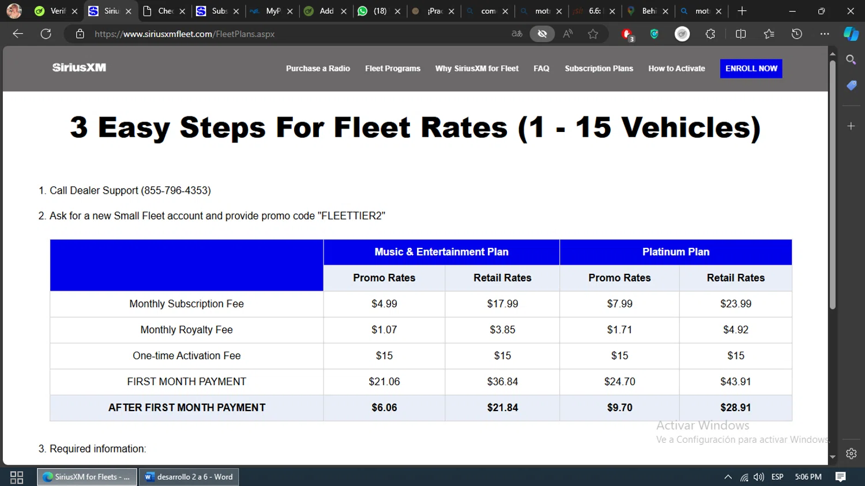Click the scrollbar up arrow
This screenshot has width=865, height=486.
832,54
